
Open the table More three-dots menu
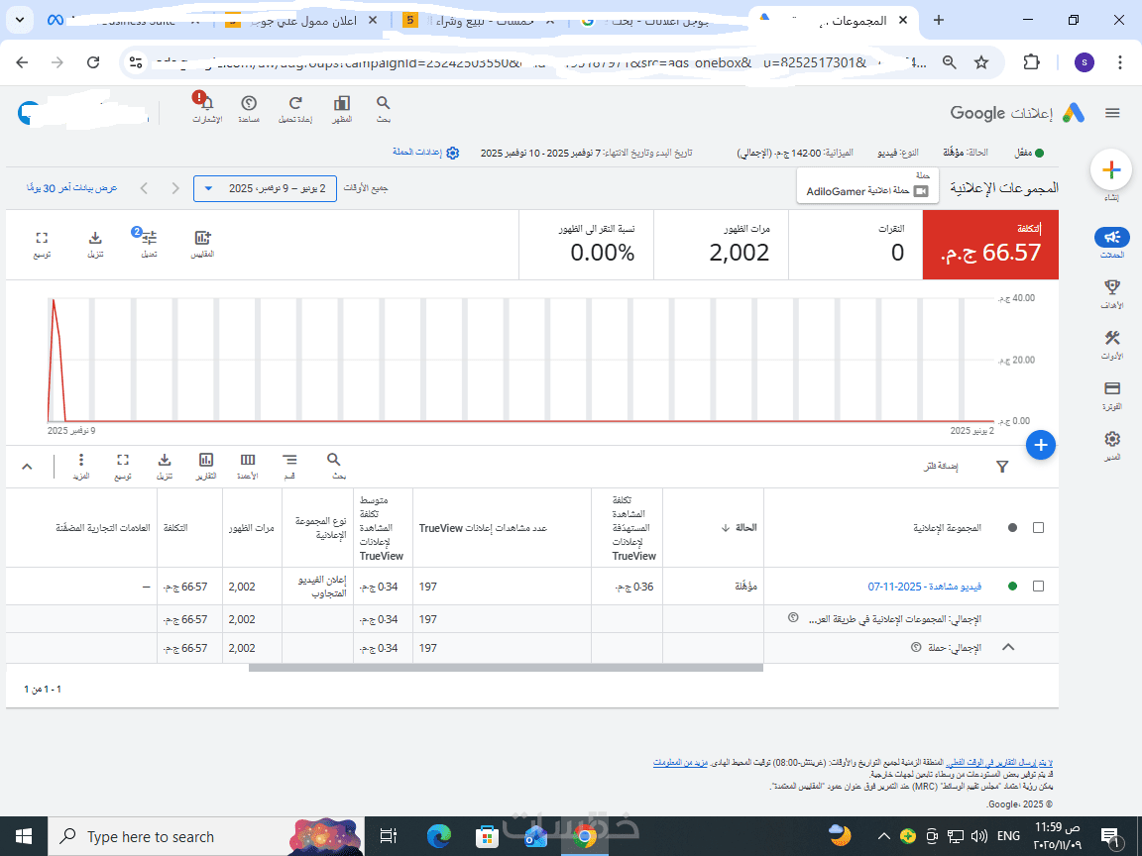coord(81,460)
